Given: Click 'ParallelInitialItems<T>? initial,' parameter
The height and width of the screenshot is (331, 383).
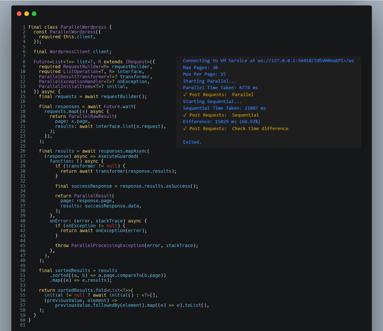Looking at the screenshot, I should click(x=83, y=87).
